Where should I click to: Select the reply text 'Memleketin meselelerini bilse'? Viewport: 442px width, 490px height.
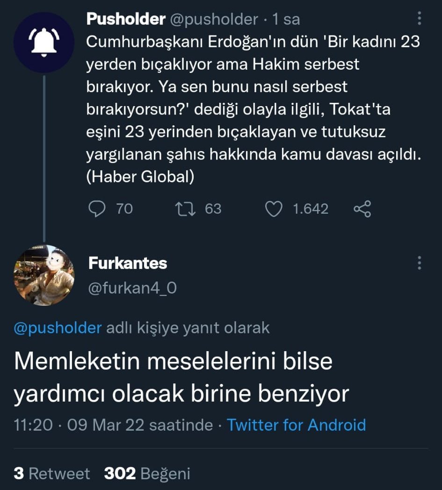173,362
